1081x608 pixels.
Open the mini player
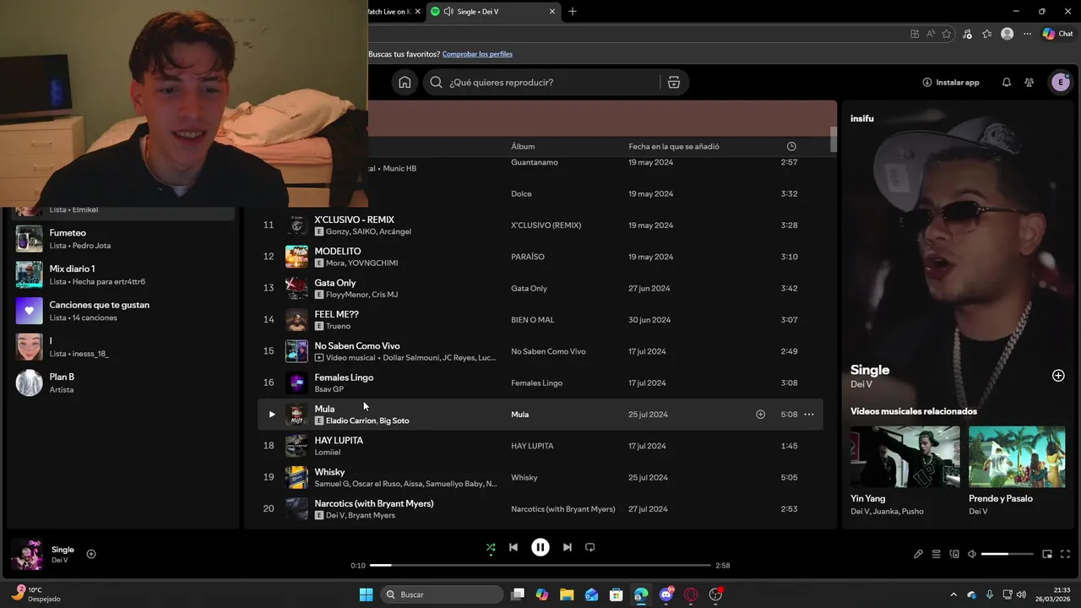click(1047, 554)
